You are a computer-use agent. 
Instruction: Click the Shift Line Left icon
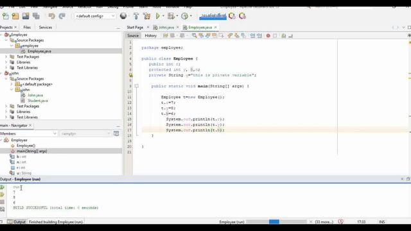click(x=252, y=36)
